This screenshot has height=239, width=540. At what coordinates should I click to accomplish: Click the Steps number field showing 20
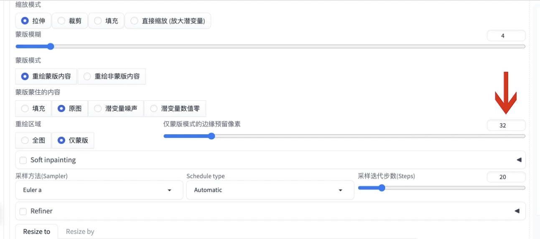point(506,177)
